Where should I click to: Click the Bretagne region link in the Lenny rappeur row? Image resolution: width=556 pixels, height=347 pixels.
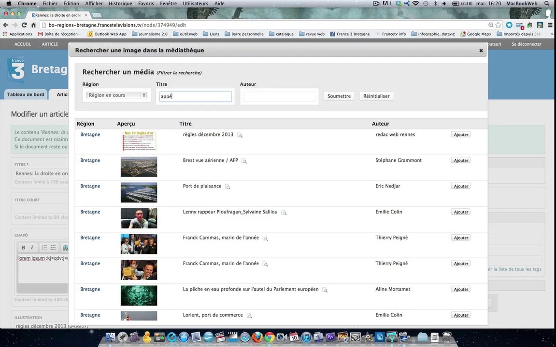click(90, 212)
